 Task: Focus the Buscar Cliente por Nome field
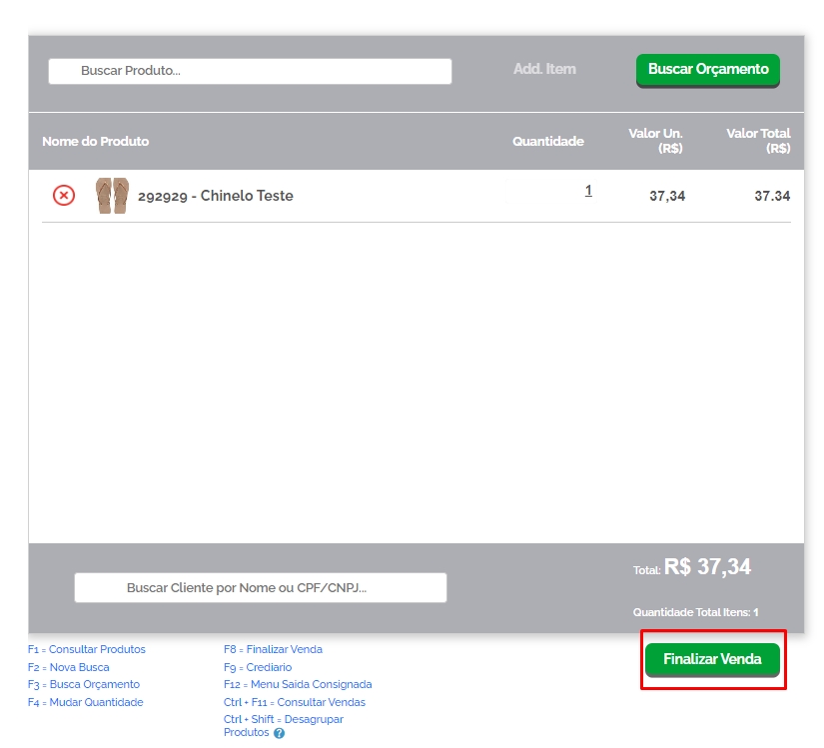tap(260, 588)
